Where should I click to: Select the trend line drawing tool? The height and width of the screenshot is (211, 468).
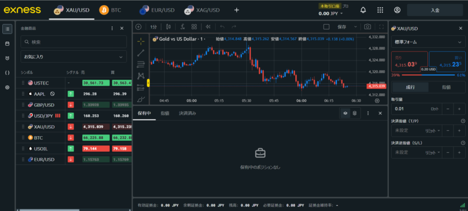click(141, 53)
